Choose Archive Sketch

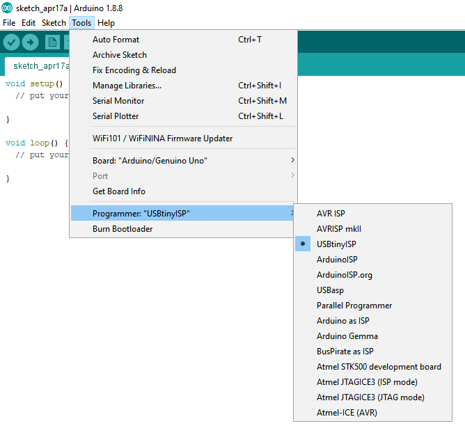(183, 55)
